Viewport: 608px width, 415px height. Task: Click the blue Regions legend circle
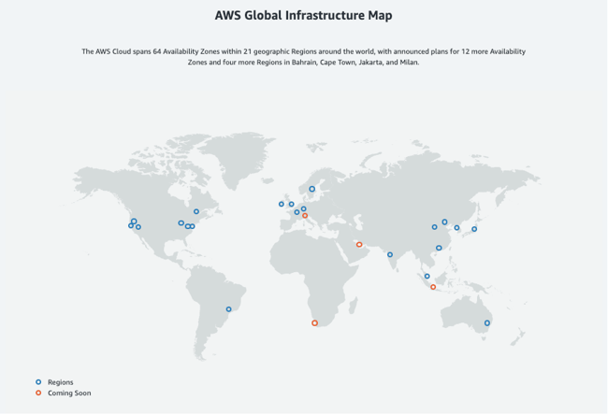[x=38, y=382]
